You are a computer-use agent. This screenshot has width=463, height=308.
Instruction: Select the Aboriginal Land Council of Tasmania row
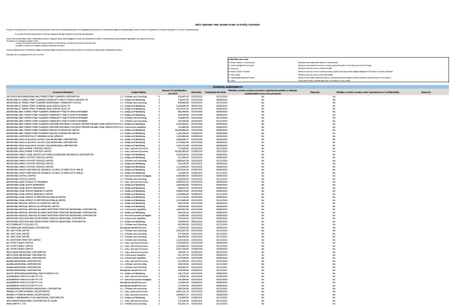click(x=228, y=182)
